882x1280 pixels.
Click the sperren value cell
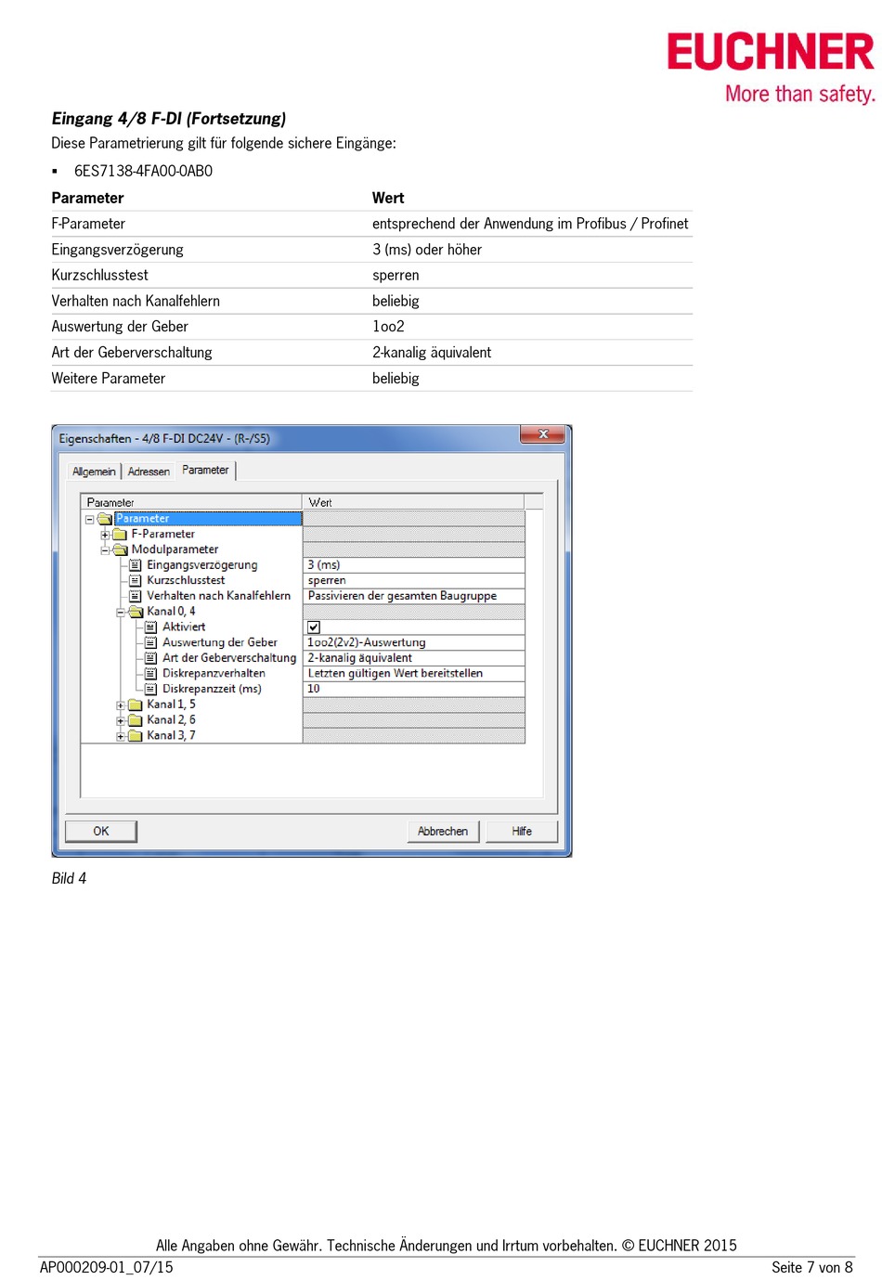(414, 581)
